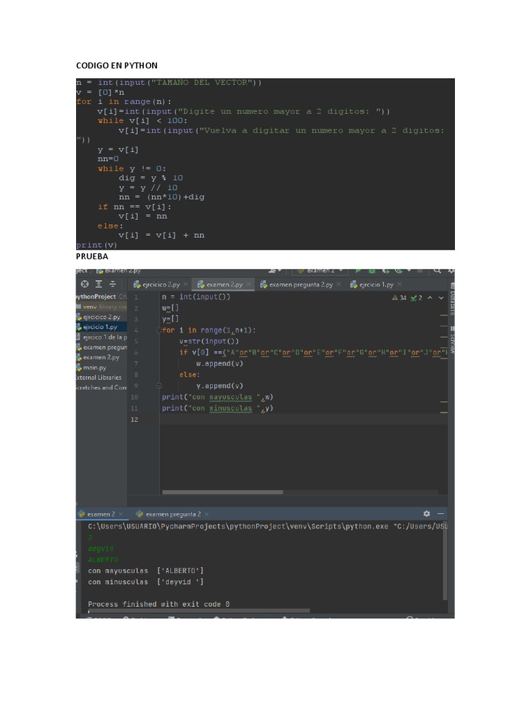
Task: Close the examen 2 run tab
Action: pyautogui.click(x=122, y=514)
